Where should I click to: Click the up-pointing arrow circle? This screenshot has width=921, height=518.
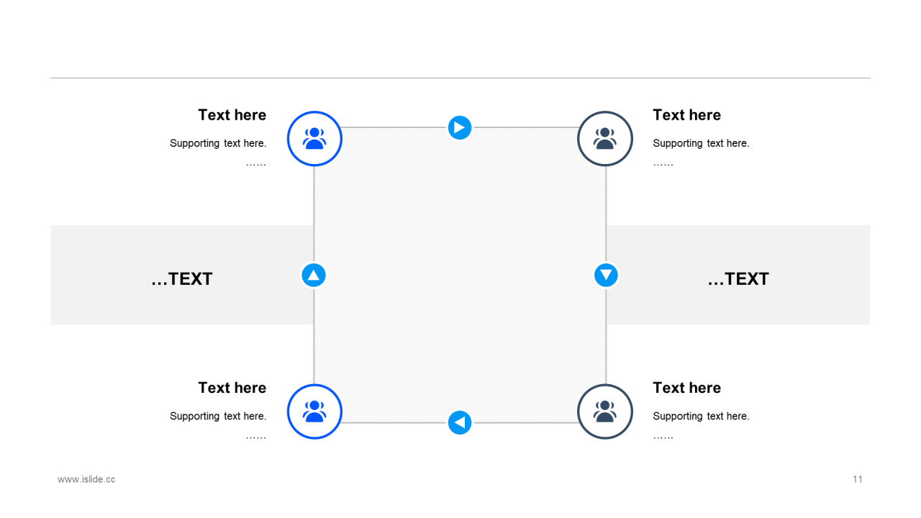[x=314, y=275]
